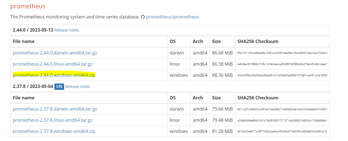This screenshot has height=141, width=348.
Task: Download prometheus-2.37.8.linux-amd64.tar.gz
Action: coord(53,120)
